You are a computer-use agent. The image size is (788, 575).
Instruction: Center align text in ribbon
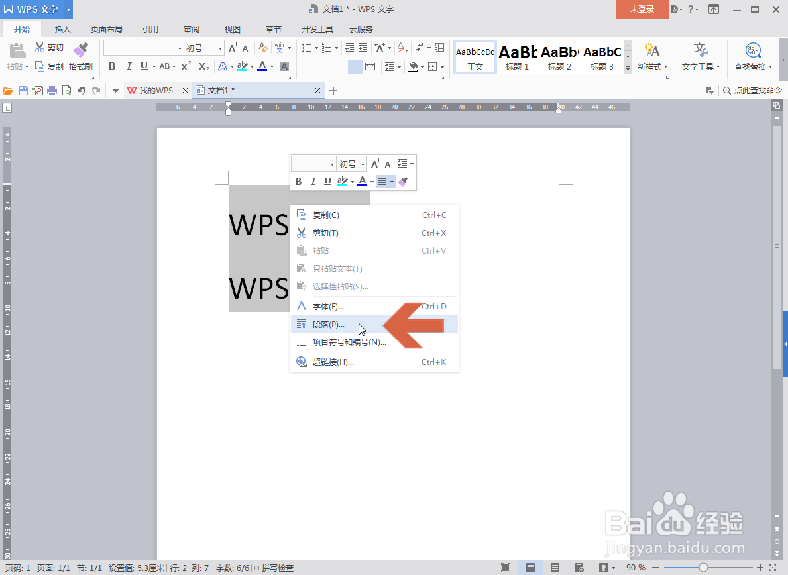pos(325,67)
